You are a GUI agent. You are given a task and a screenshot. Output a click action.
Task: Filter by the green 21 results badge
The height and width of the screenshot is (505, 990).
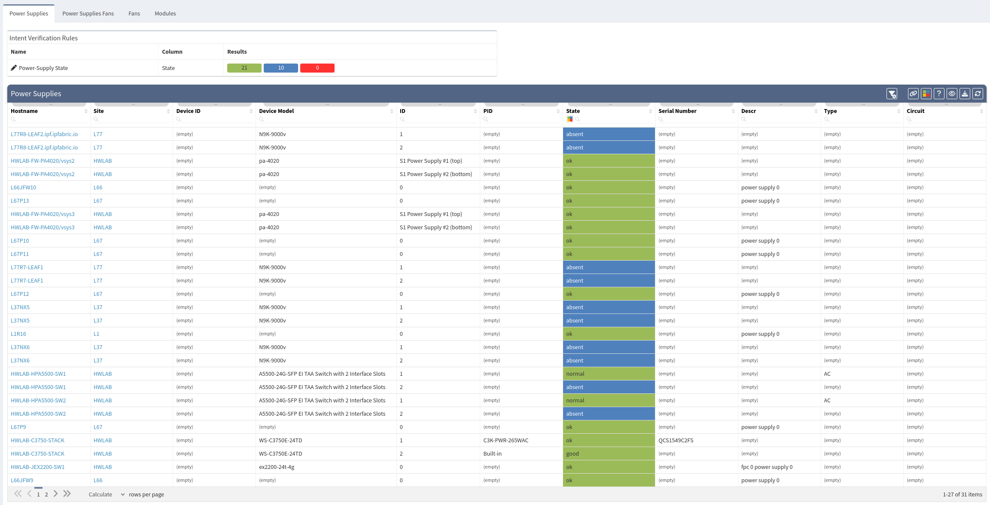[x=244, y=68]
